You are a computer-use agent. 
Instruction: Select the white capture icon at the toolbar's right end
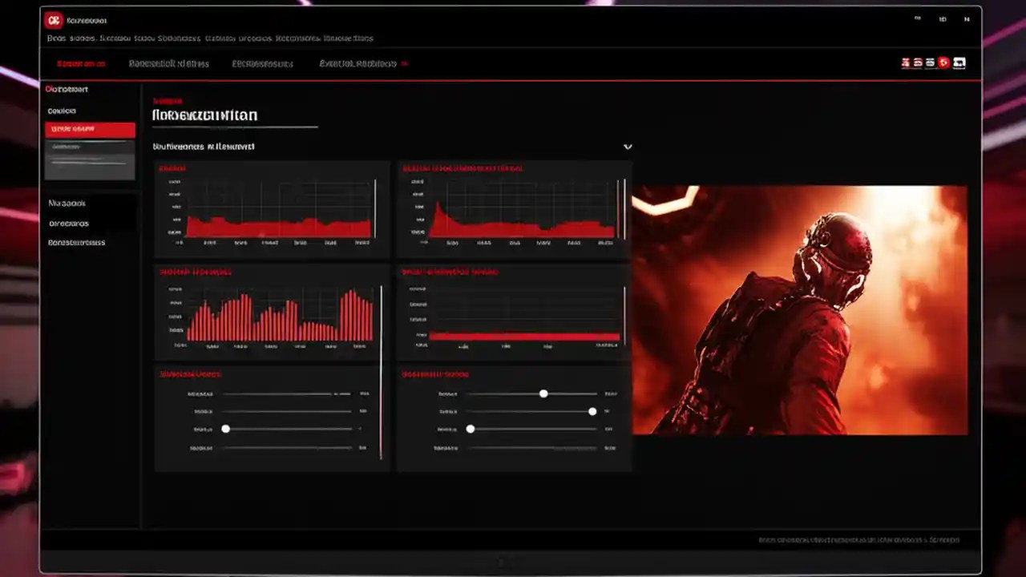click(x=959, y=63)
